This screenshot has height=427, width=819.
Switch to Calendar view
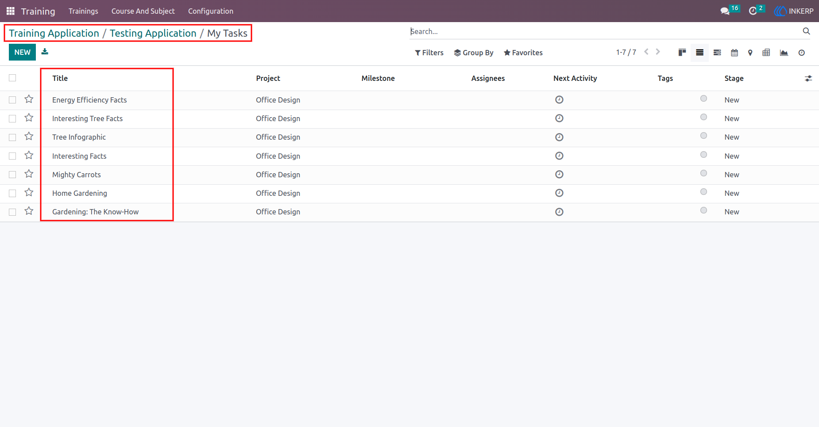[734, 53]
